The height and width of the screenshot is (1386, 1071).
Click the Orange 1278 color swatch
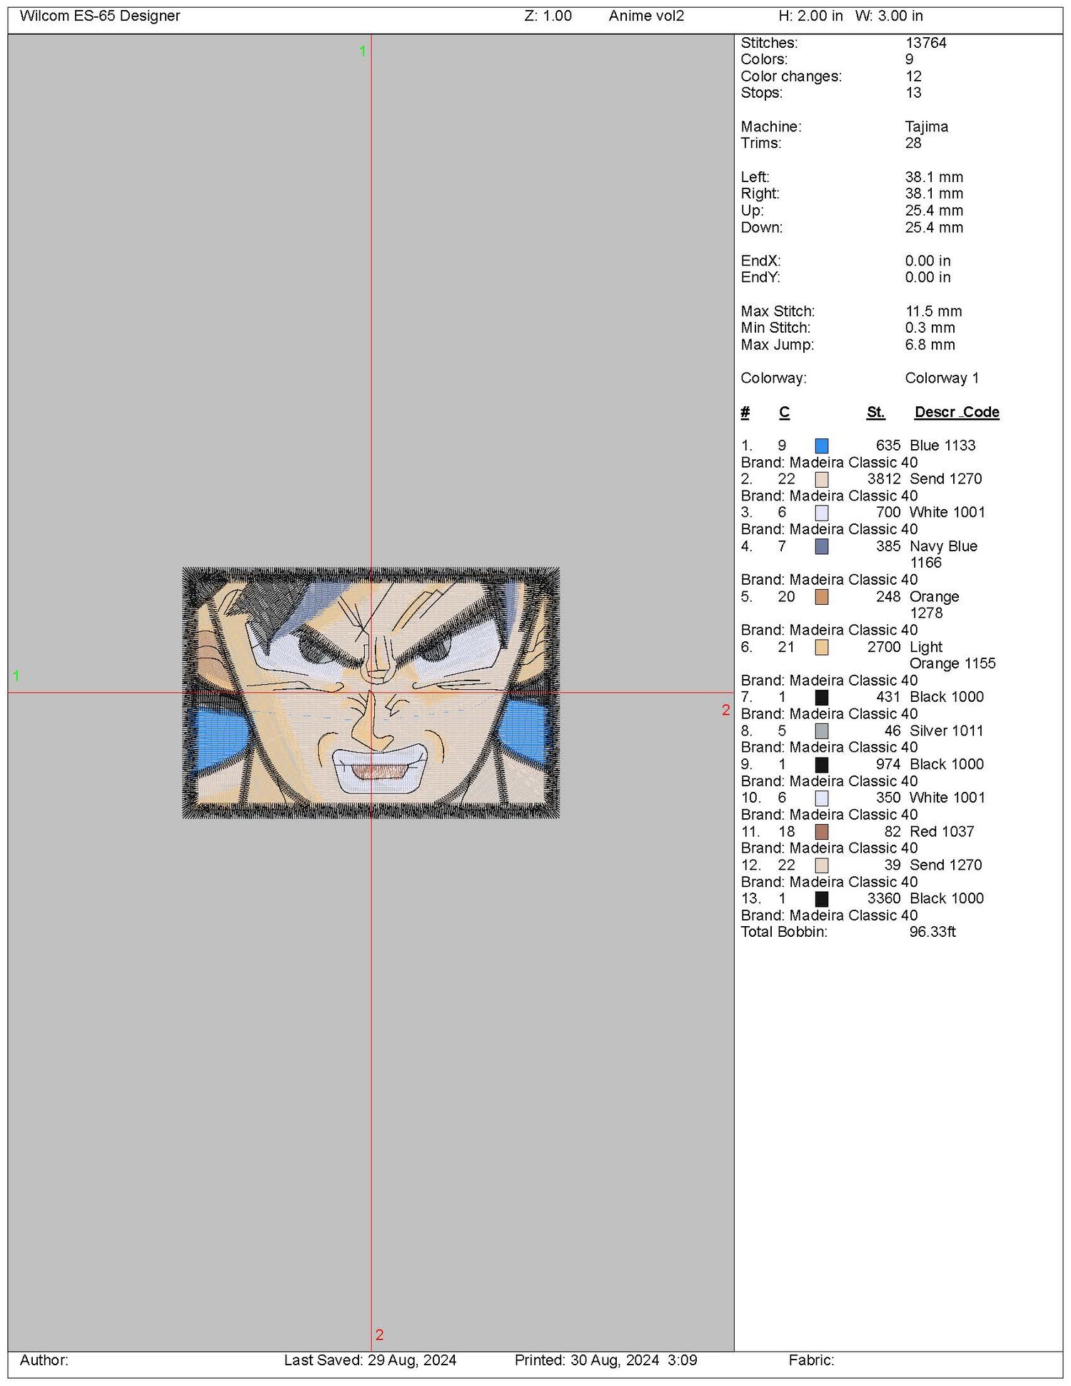coord(822,597)
